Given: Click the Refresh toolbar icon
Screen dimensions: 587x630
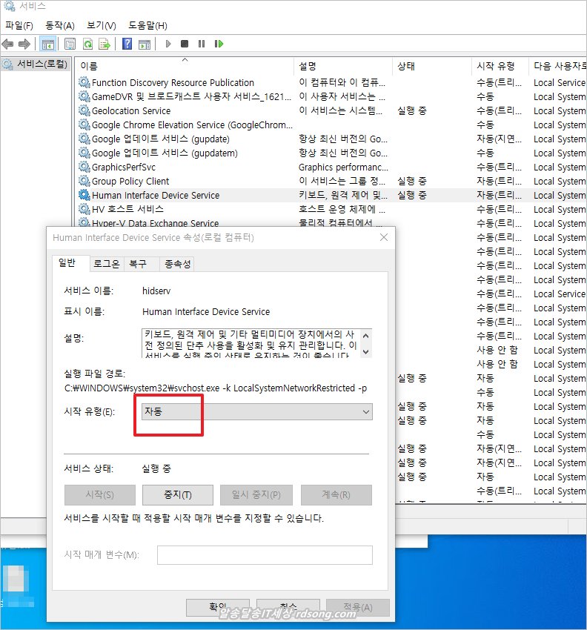Looking at the screenshot, I should 87,44.
